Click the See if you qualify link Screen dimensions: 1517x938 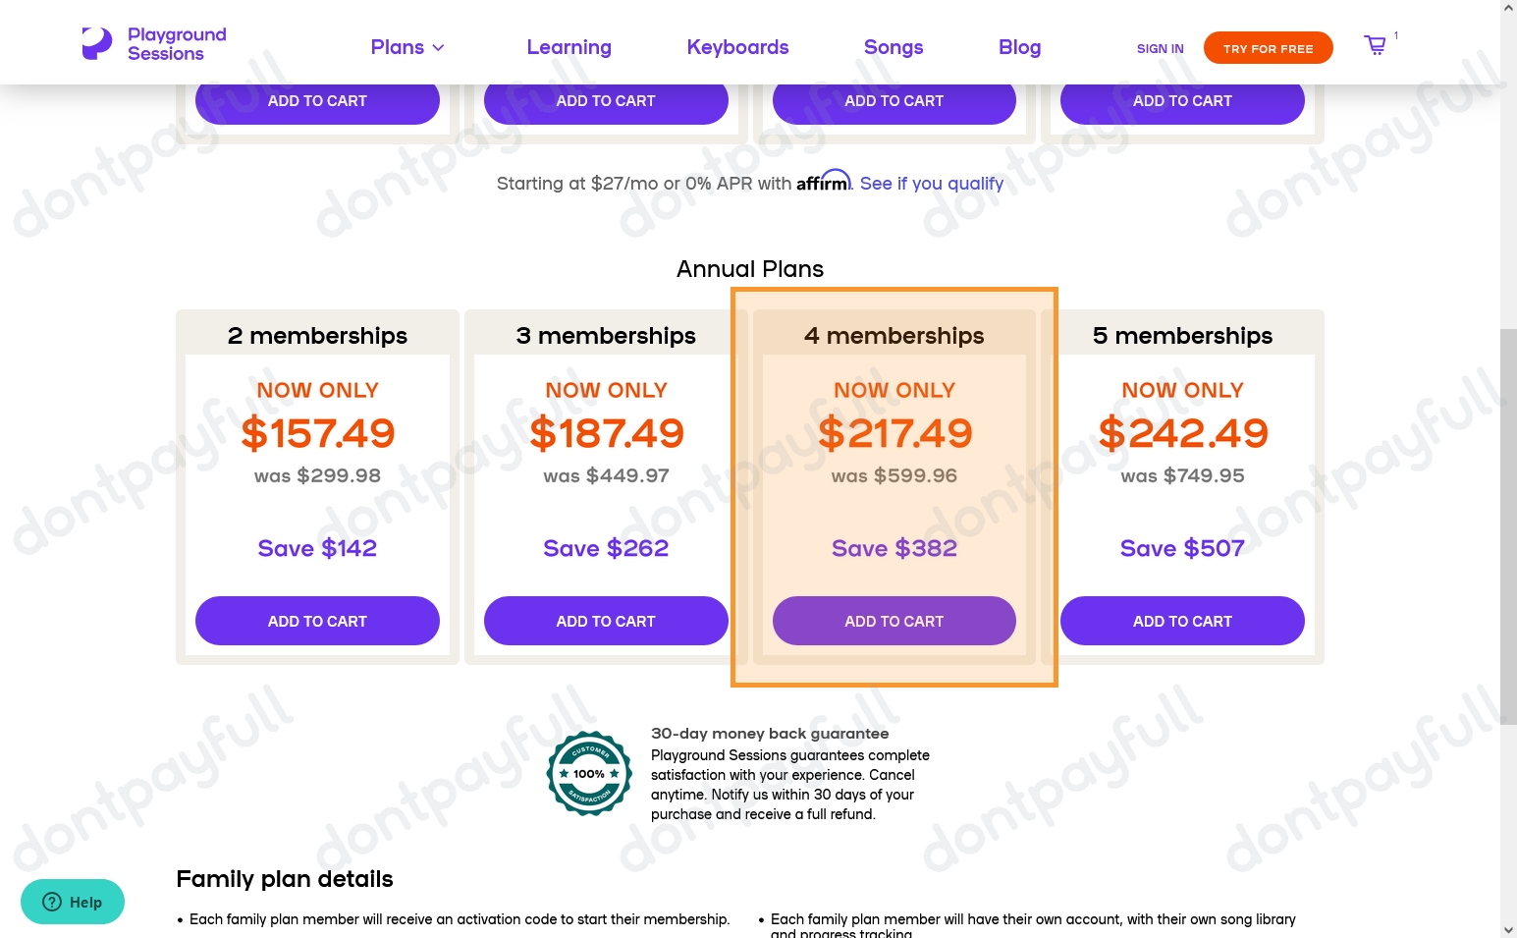tap(931, 184)
